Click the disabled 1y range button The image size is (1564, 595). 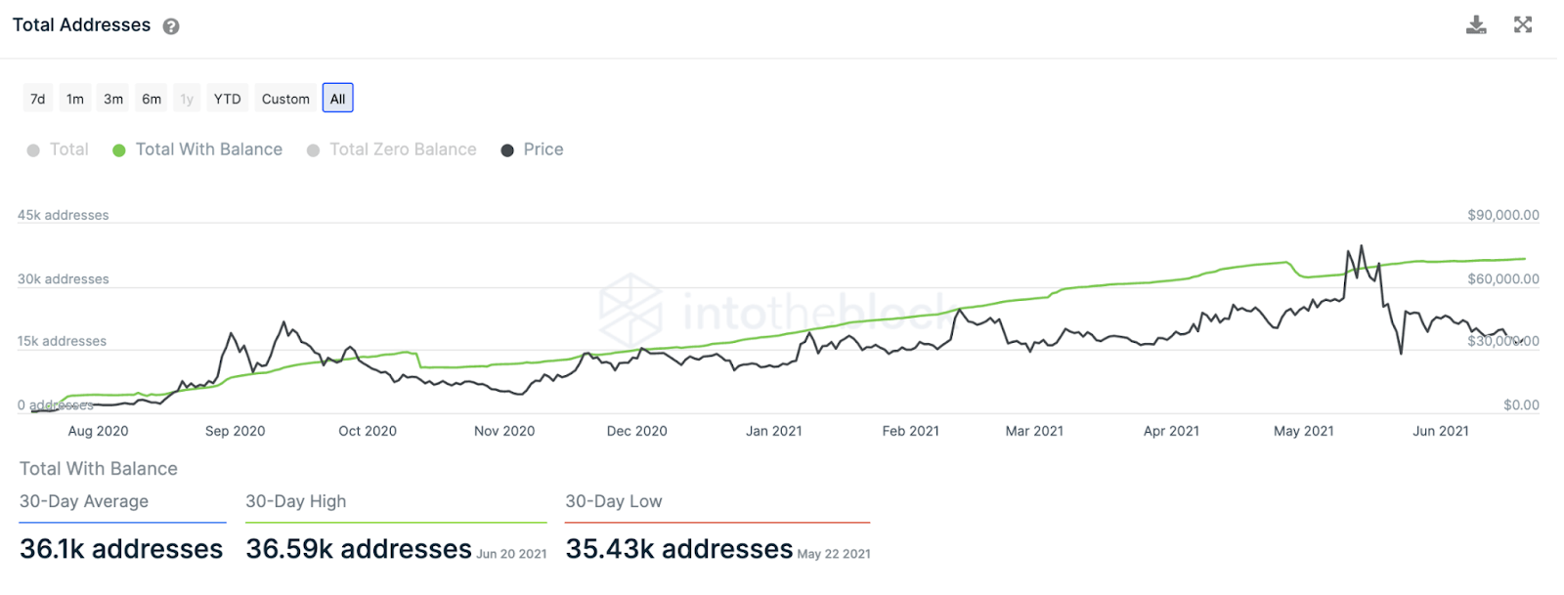point(187,99)
